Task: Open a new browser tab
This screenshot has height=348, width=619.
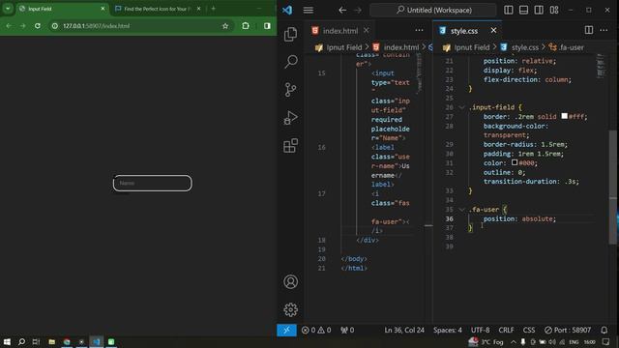Action: coord(213,9)
